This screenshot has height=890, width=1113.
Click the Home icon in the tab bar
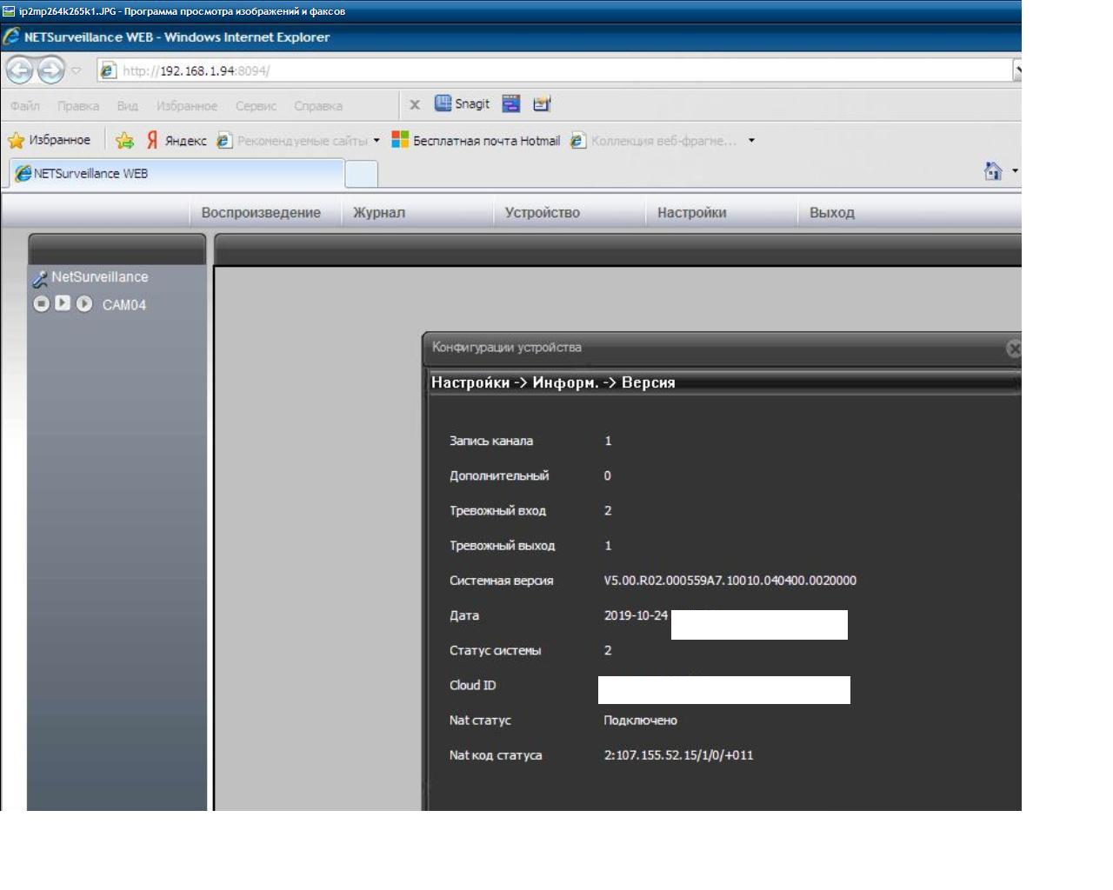pos(993,171)
